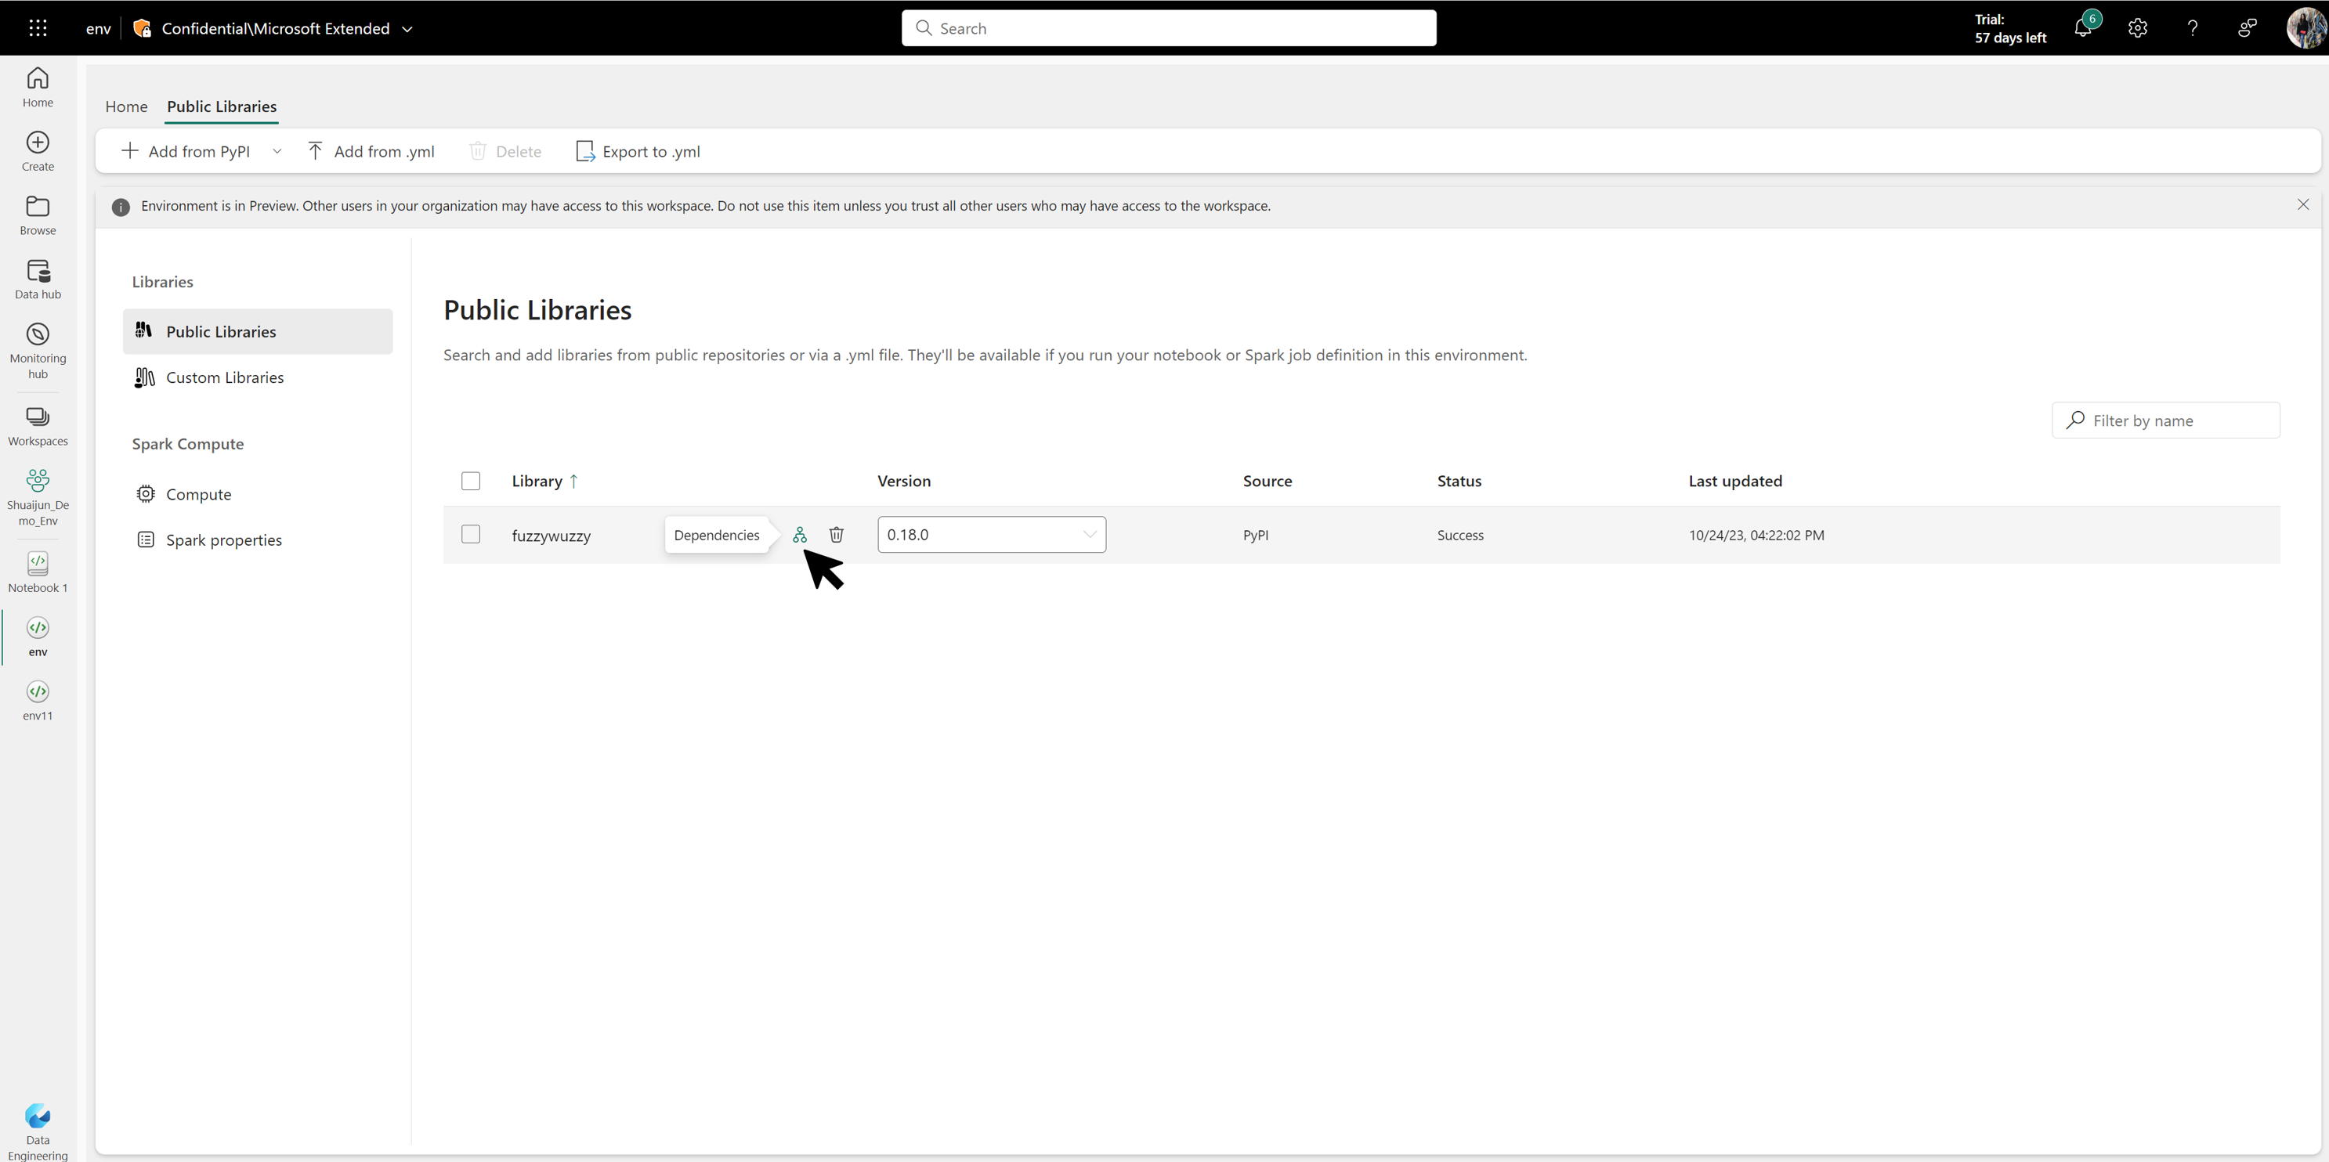Click the fuzzywuzzy Dependencies icon
The image size is (2329, 1162).
pyautogui.click(x=799, y=534)
